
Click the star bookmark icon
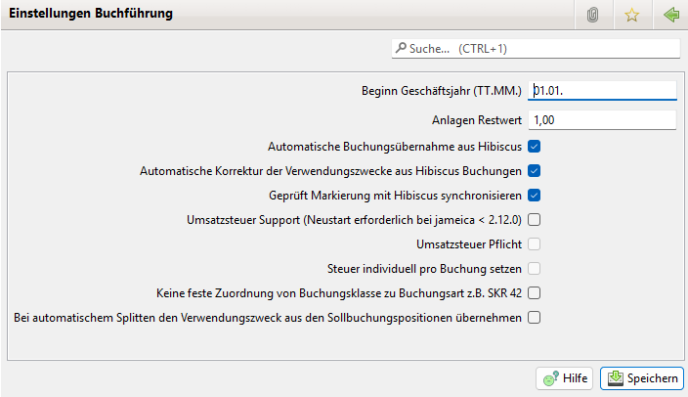point(631,15)
